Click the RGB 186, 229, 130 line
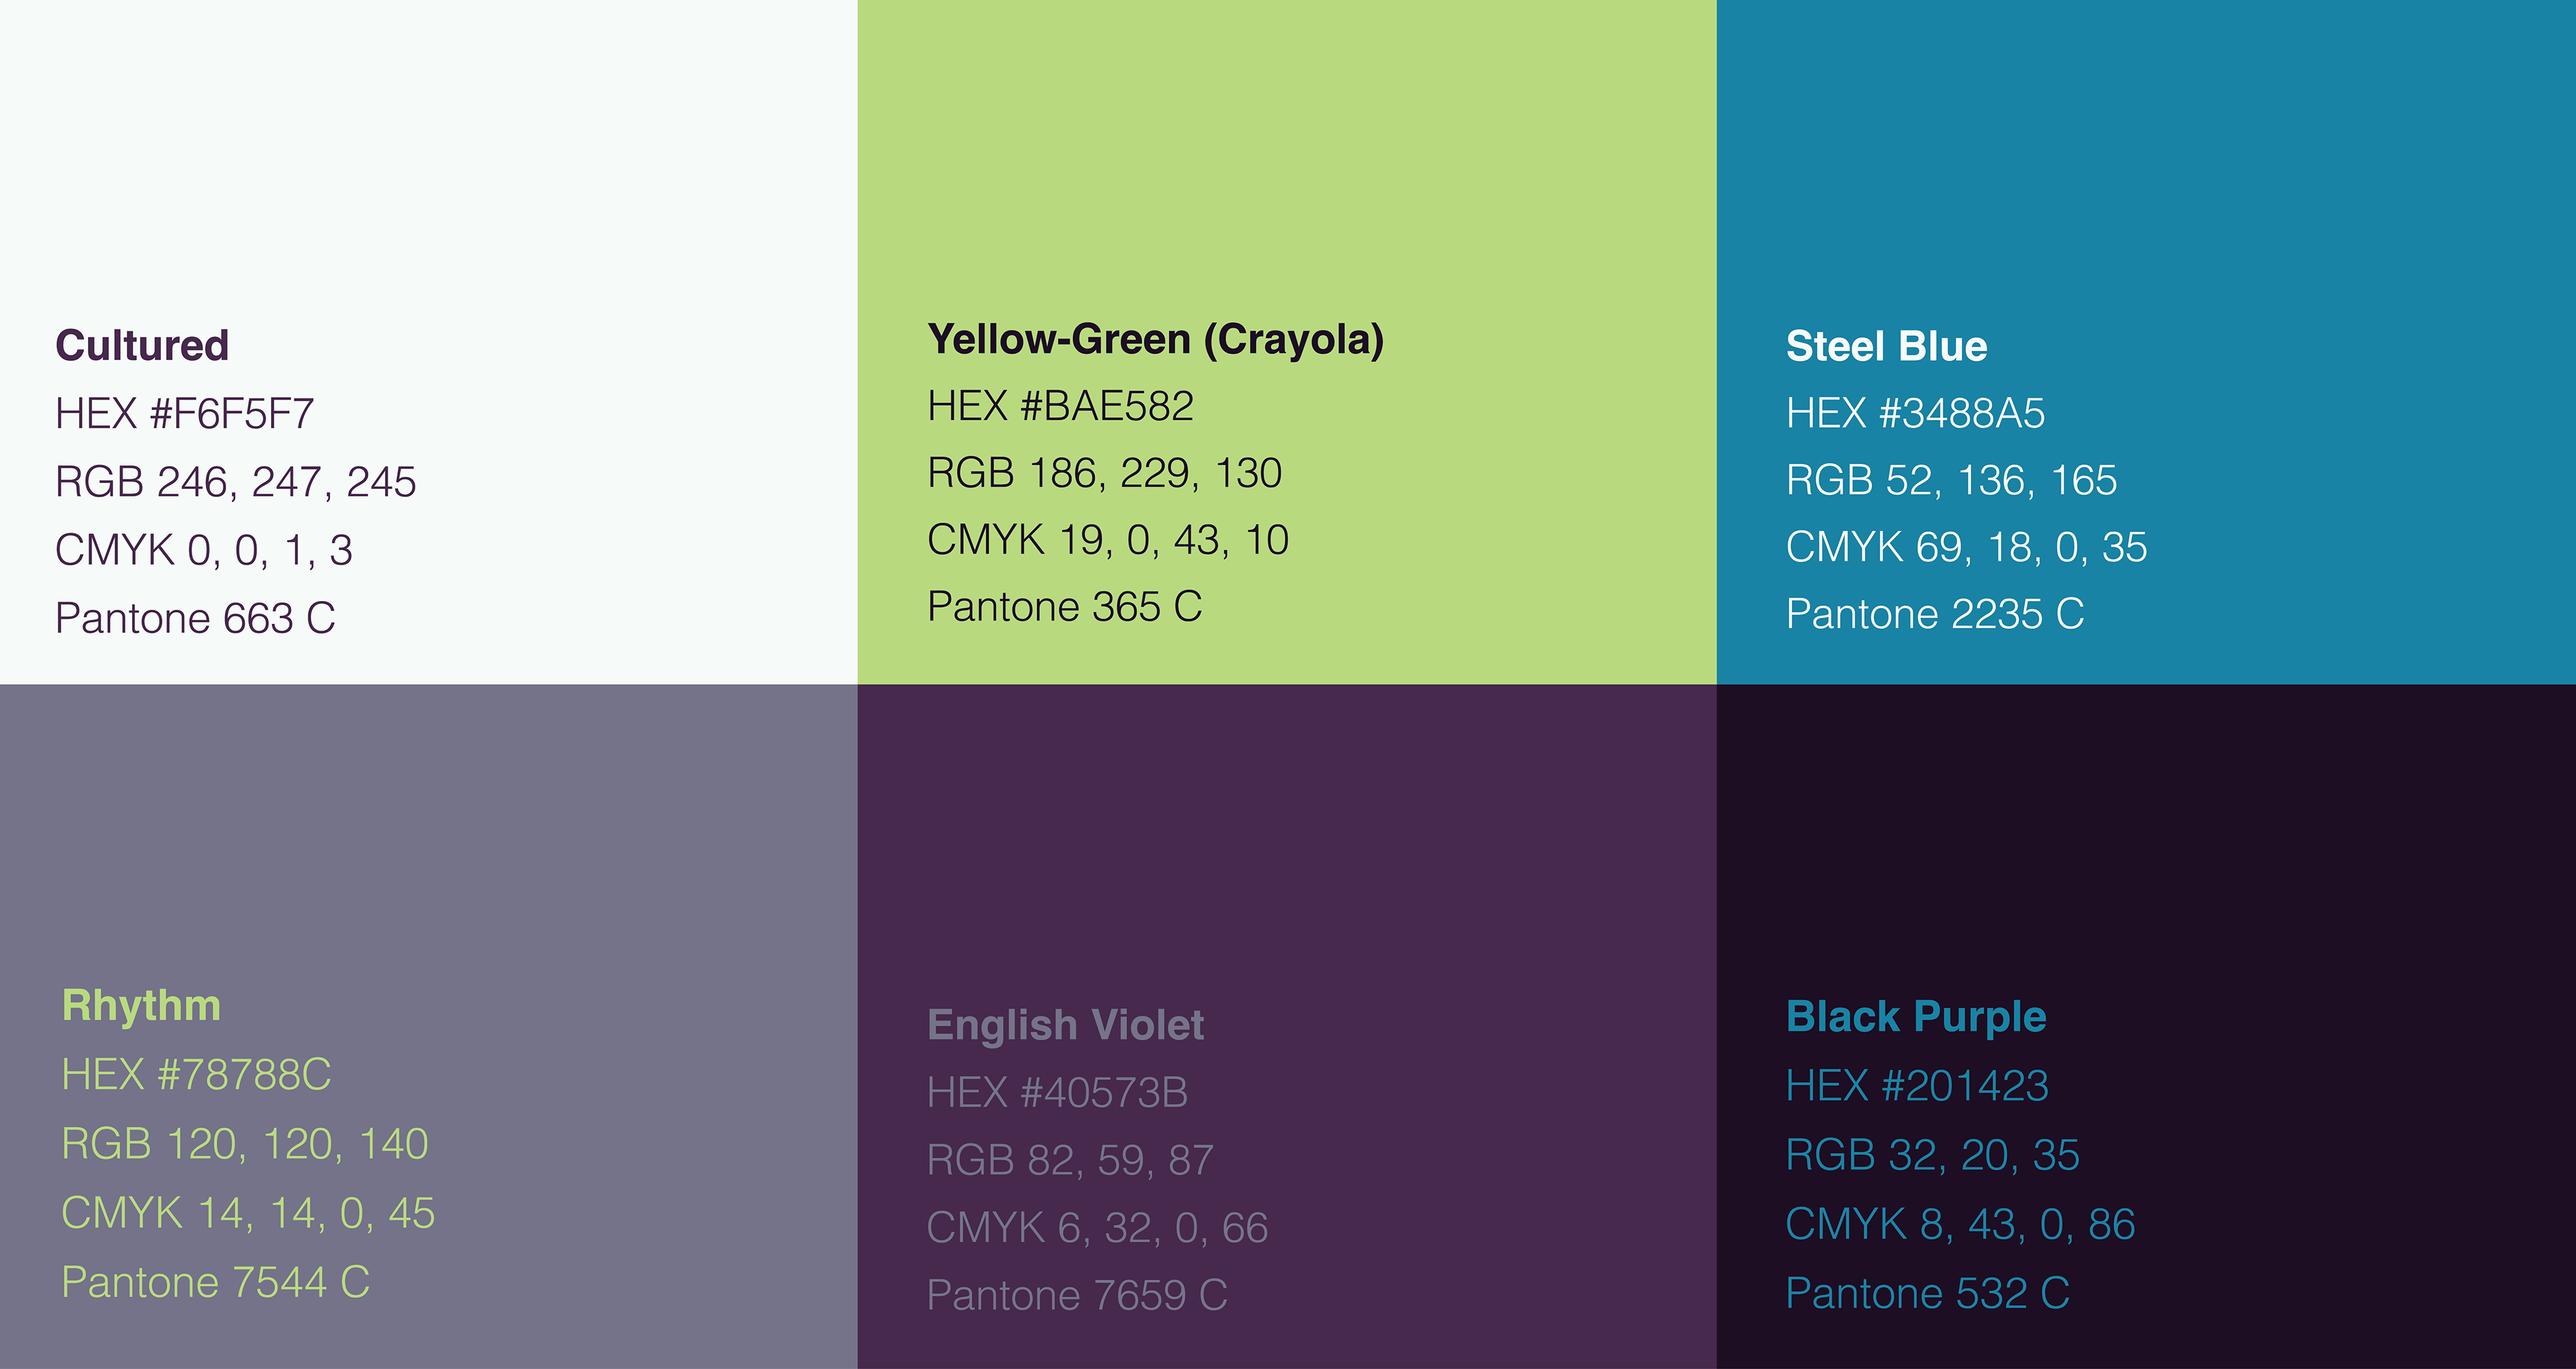Screen dimensions: 2576x1369 tap(1105, 473)
